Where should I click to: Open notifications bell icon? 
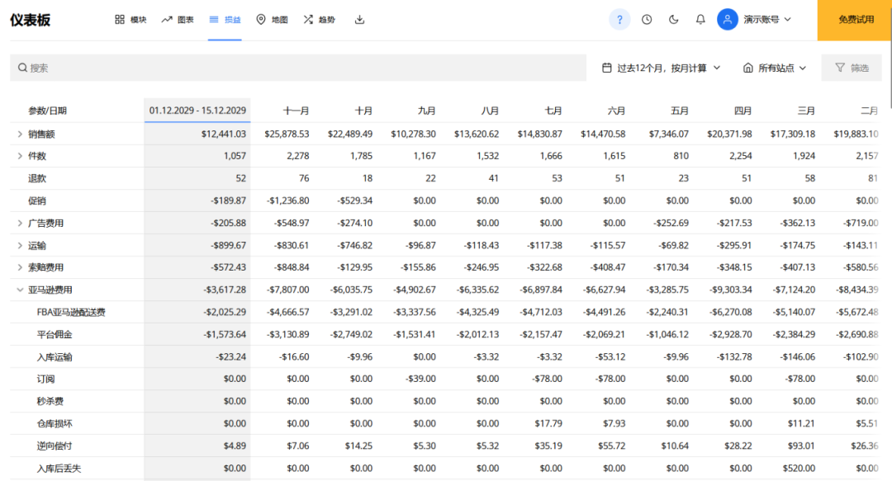pos(700,19)
